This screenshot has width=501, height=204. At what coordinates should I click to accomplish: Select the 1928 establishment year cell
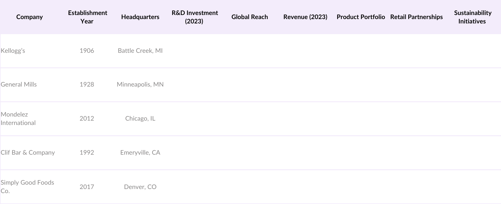coord(87,84)
